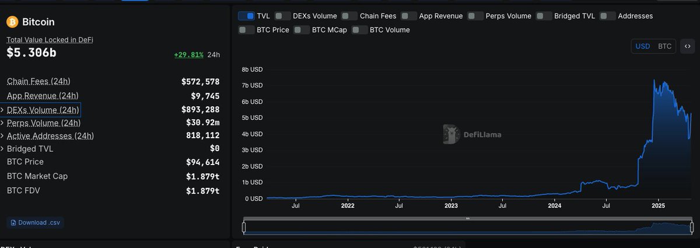Image resolution: width=700 pixels, height=248 pixels.
Task: Click the 818,112 active addresses value
Action: coord(202,135)
